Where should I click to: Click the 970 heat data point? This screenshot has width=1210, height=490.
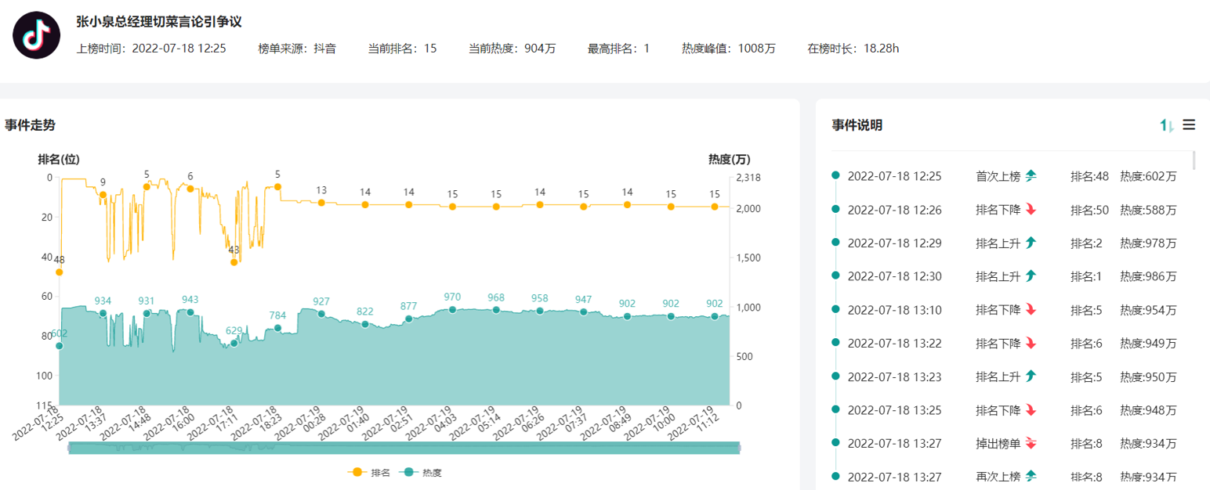[452, 310]
